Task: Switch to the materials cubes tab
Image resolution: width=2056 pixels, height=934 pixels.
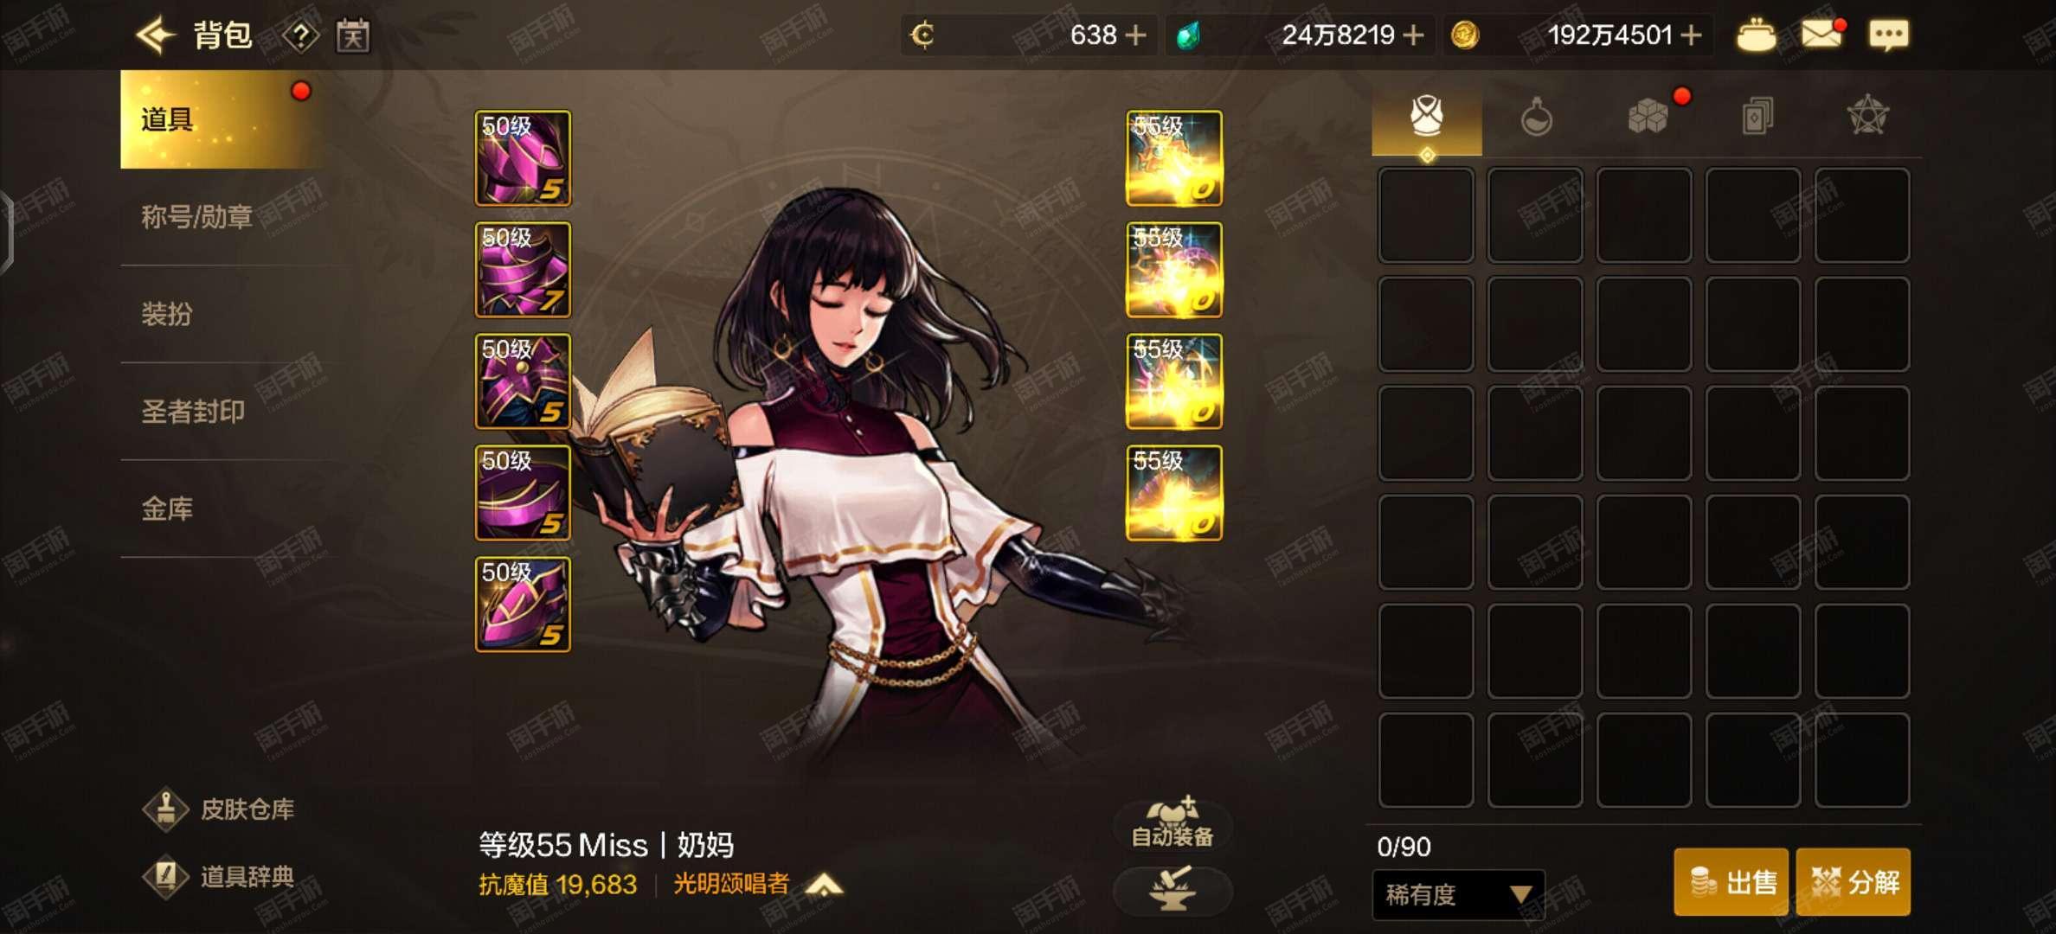Action: tap(1647, 117)
